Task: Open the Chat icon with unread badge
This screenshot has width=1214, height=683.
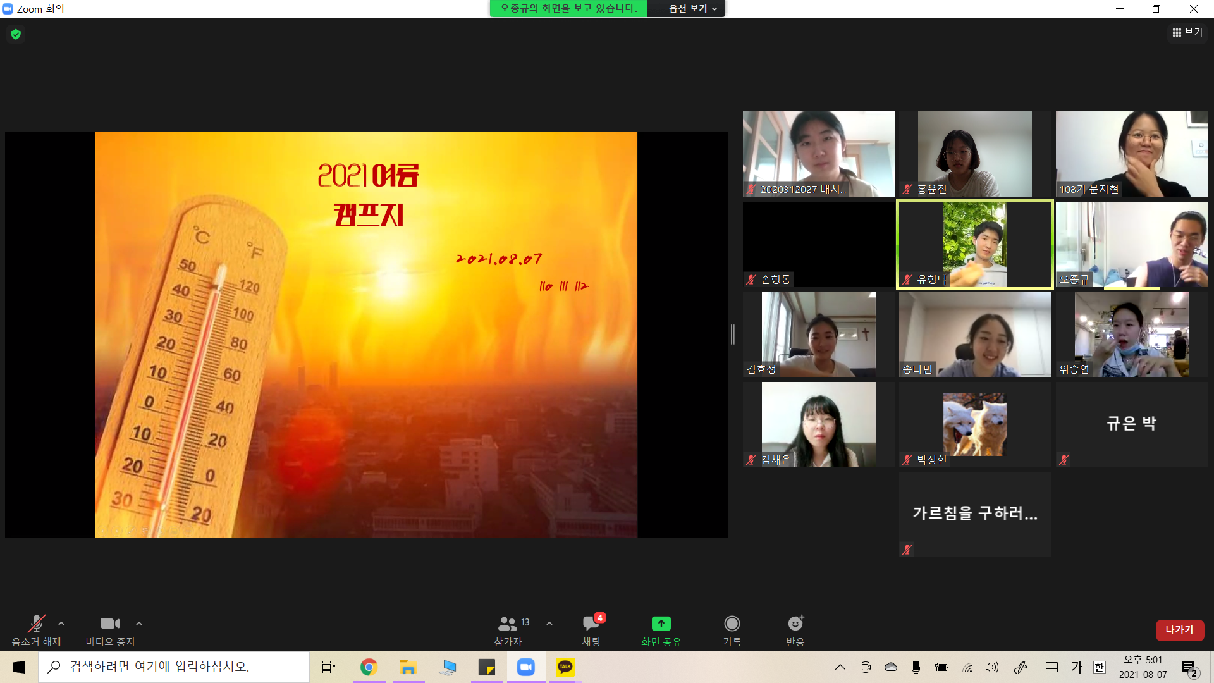Action: pos(591,624)
